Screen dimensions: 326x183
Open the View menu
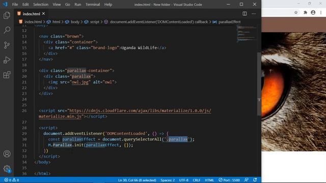tap(57, 5)
